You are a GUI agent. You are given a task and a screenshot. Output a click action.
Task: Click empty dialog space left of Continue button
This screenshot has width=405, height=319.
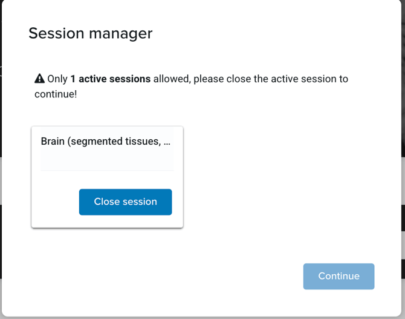212,276
